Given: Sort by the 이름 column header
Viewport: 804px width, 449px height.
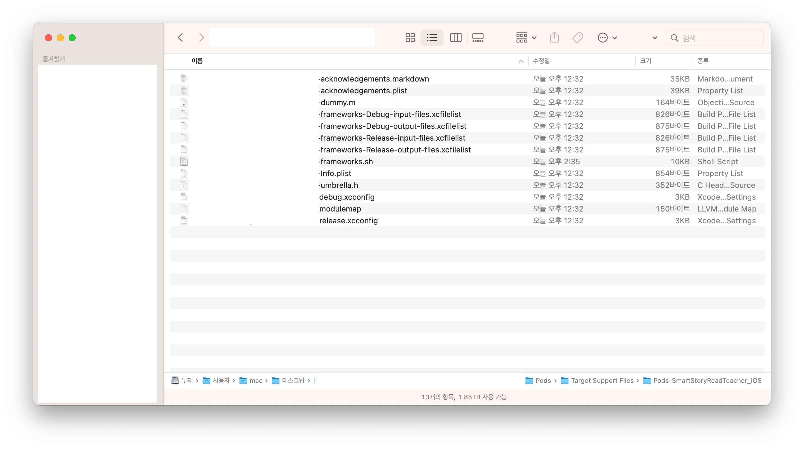Looking at the screenshot, I should 197,61.
